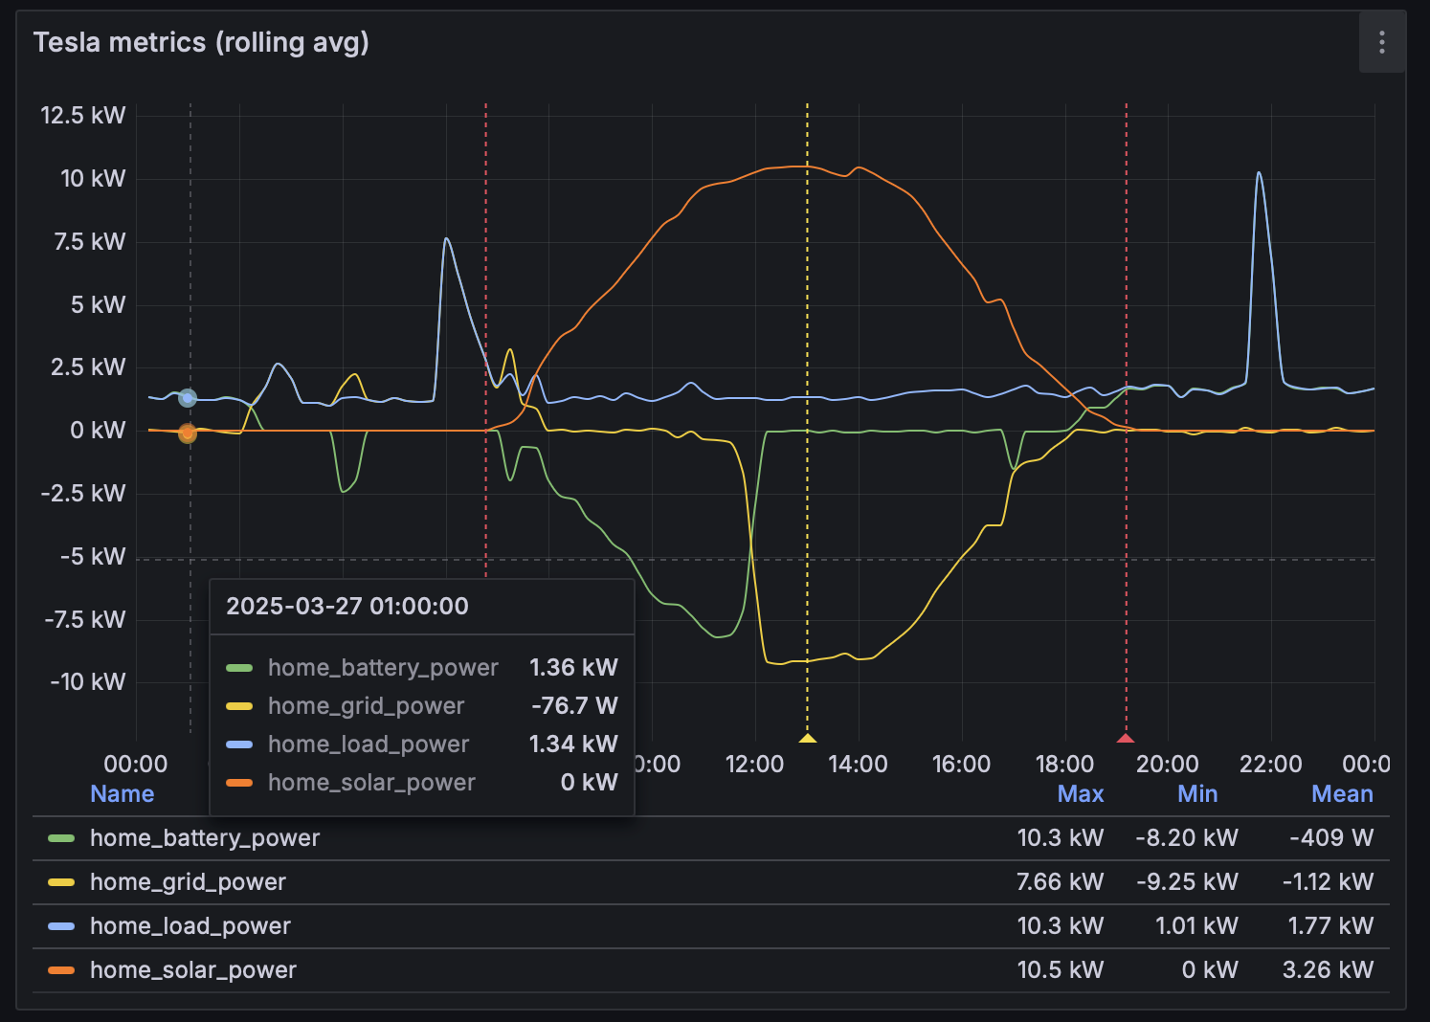Click the 7.5 kW y-axis label
Viewport: 1430px width, 1022px height.
coord(90,242)
